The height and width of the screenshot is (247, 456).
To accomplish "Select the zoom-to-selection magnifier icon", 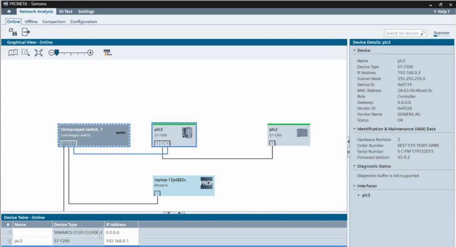I will (26, 52).
